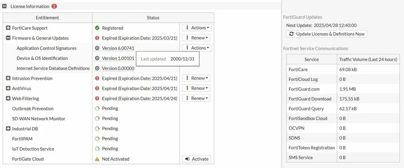Image resolution: width=404 pixels, height=168 pixels.
Task: Click Update Licenses & Definitions Now
Action: click(327, 34)
